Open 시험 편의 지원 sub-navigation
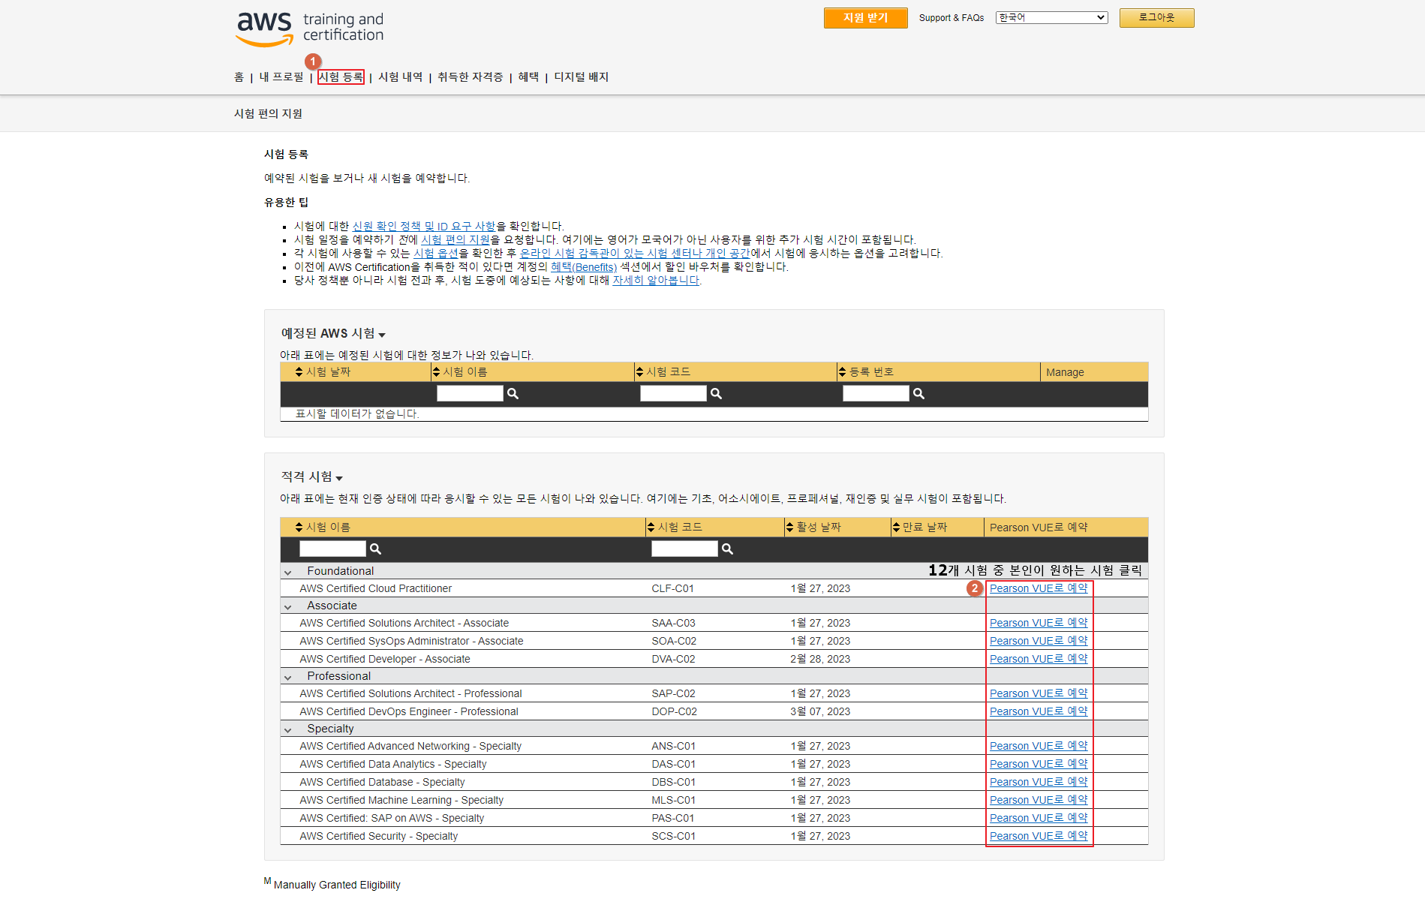The image size is (1425, 920). (x=268, y=114)
